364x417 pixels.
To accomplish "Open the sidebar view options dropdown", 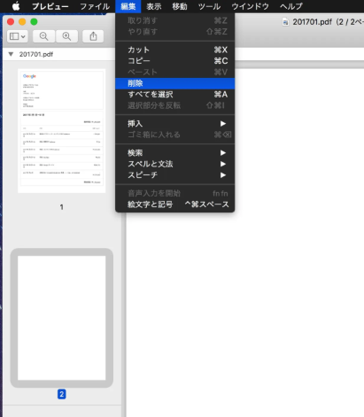I will 18,36.
